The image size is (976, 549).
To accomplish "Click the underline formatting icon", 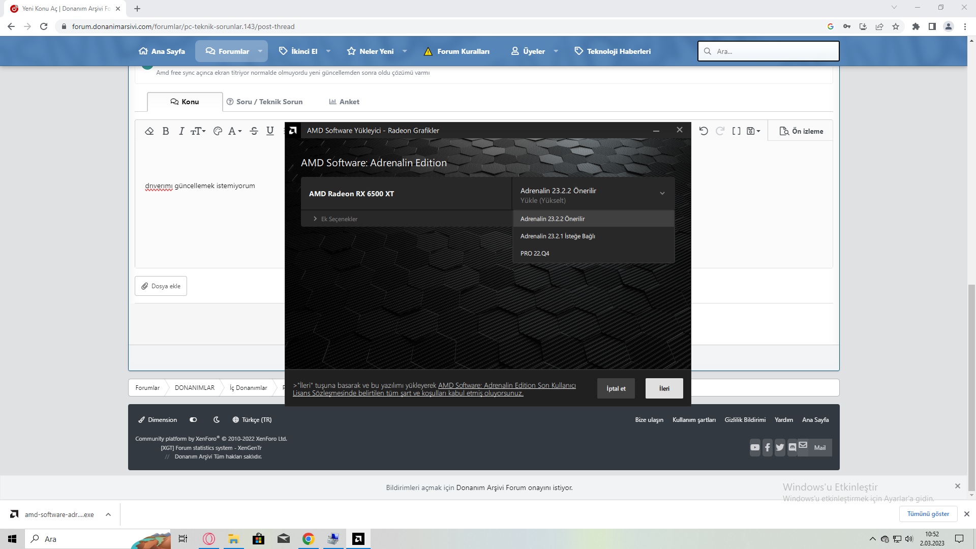I will click(x=270, y=131).
